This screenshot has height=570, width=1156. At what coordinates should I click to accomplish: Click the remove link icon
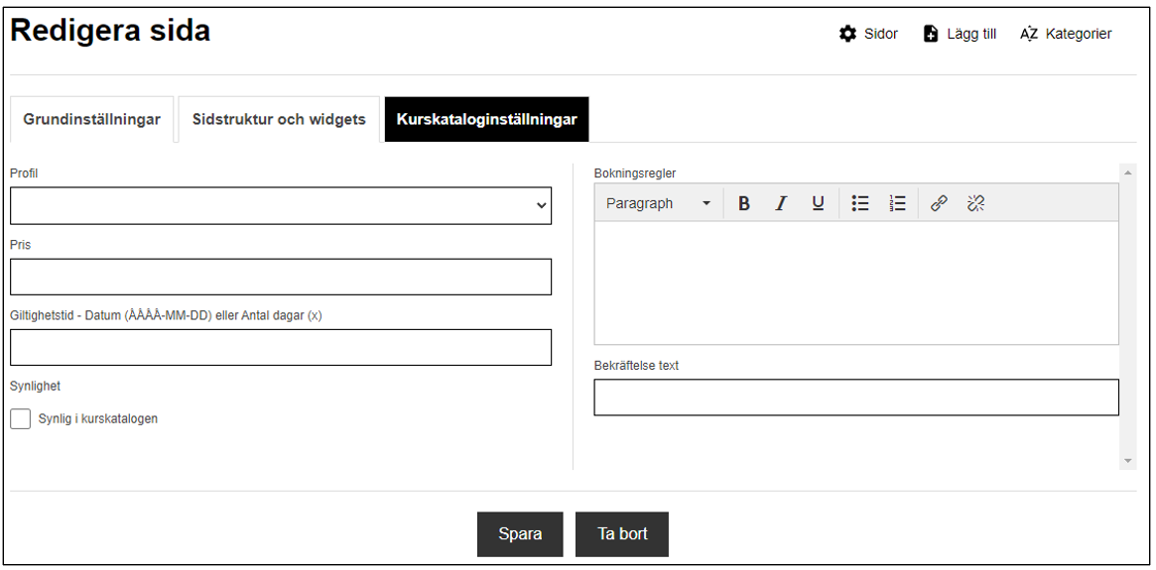click(976, 203)
